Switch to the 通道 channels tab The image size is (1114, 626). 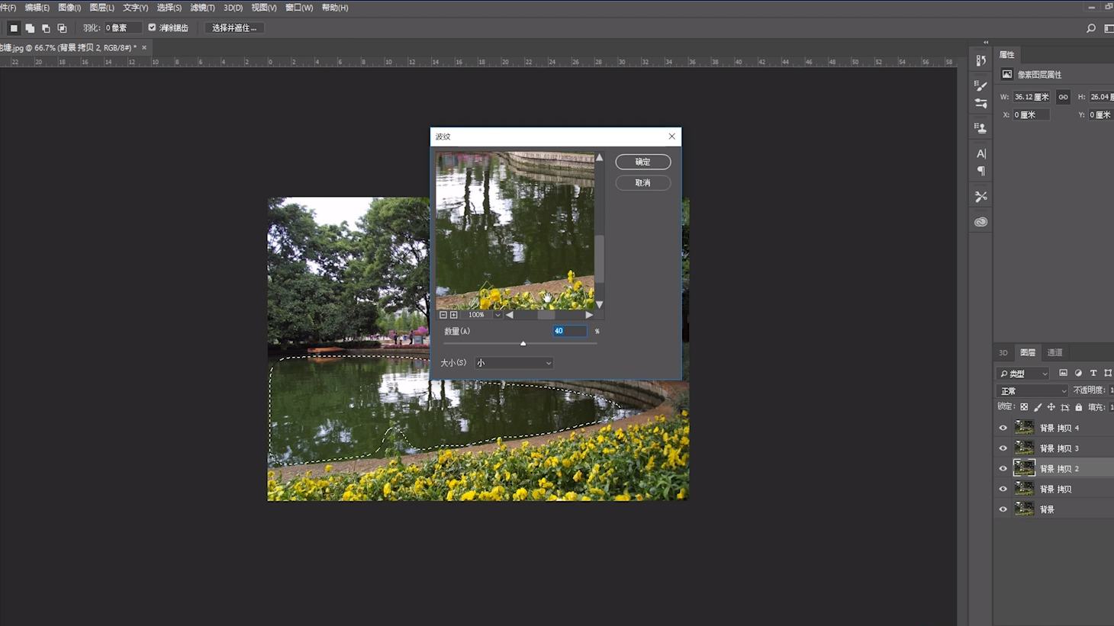coord(1054,352)
